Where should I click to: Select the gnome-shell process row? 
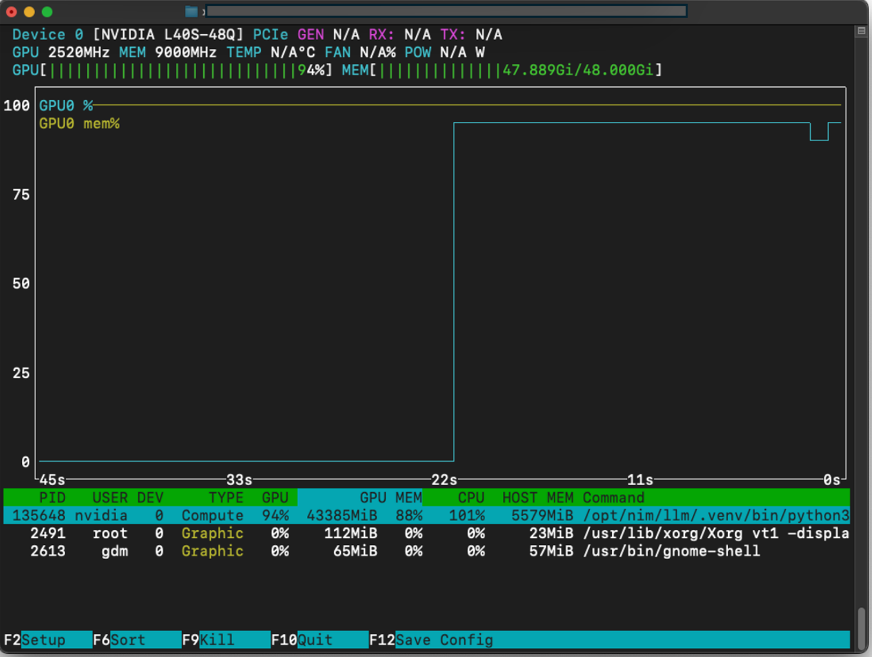(426, 551)
